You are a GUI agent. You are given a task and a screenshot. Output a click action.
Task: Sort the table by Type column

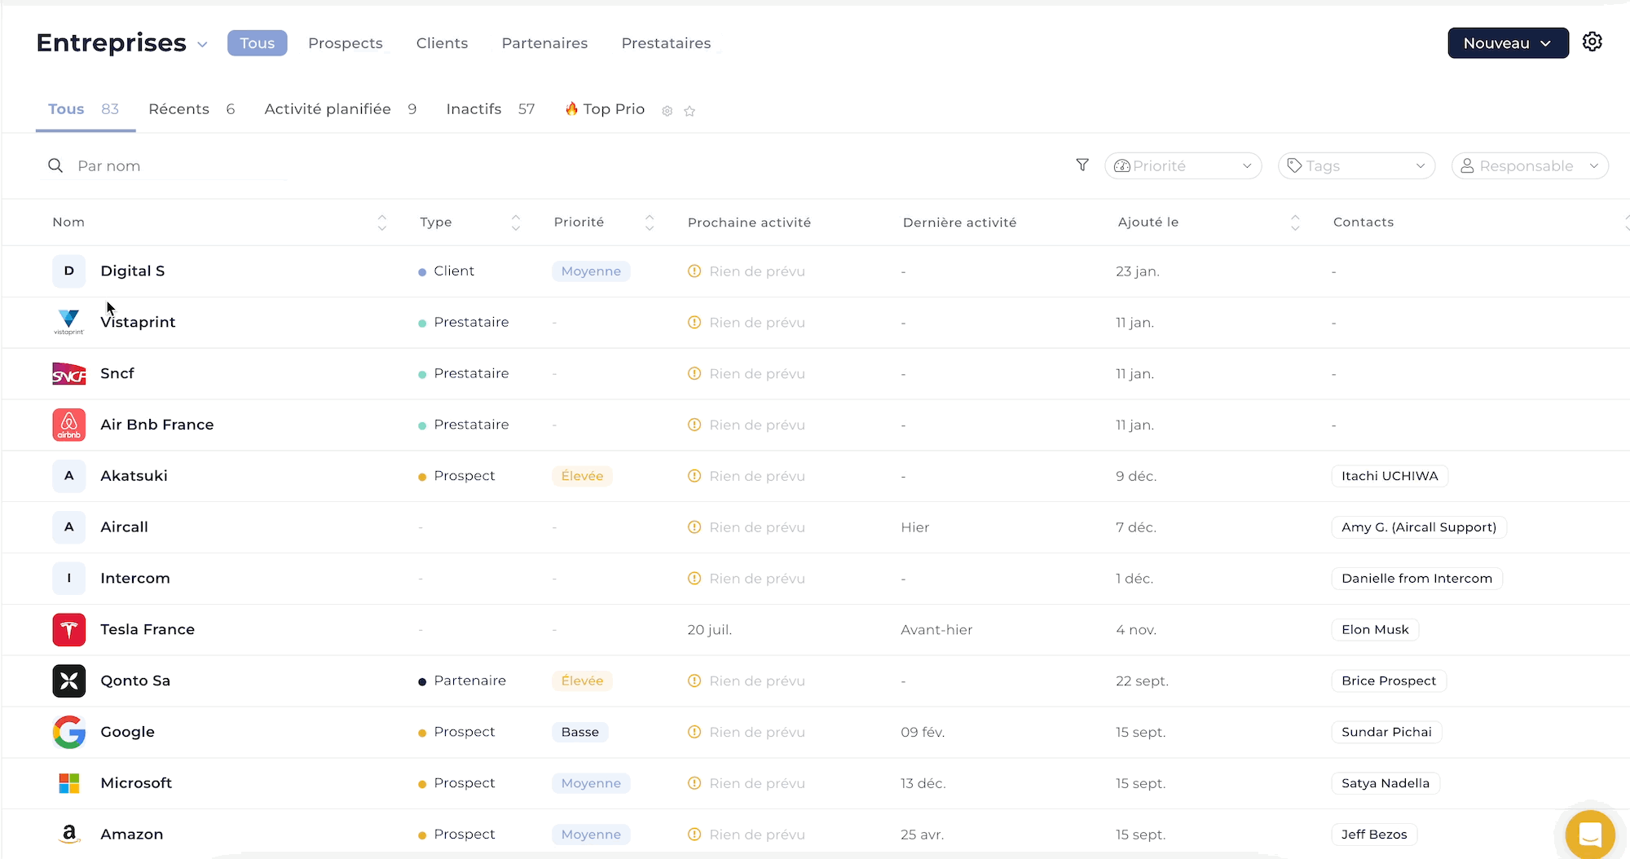click(x=516, y=222)
